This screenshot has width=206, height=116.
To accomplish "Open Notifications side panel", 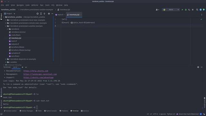I will (205, 102).
